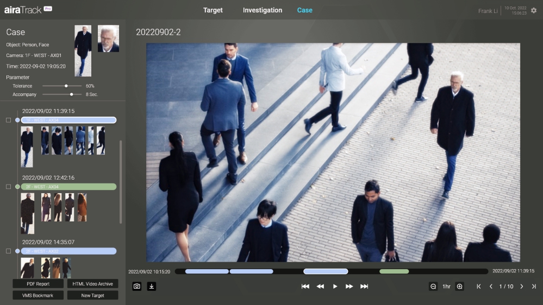This screenshot has width=543, height=305.
Task: Zoom in the timeline with the plus magnifier
Action: pos(459,286)
